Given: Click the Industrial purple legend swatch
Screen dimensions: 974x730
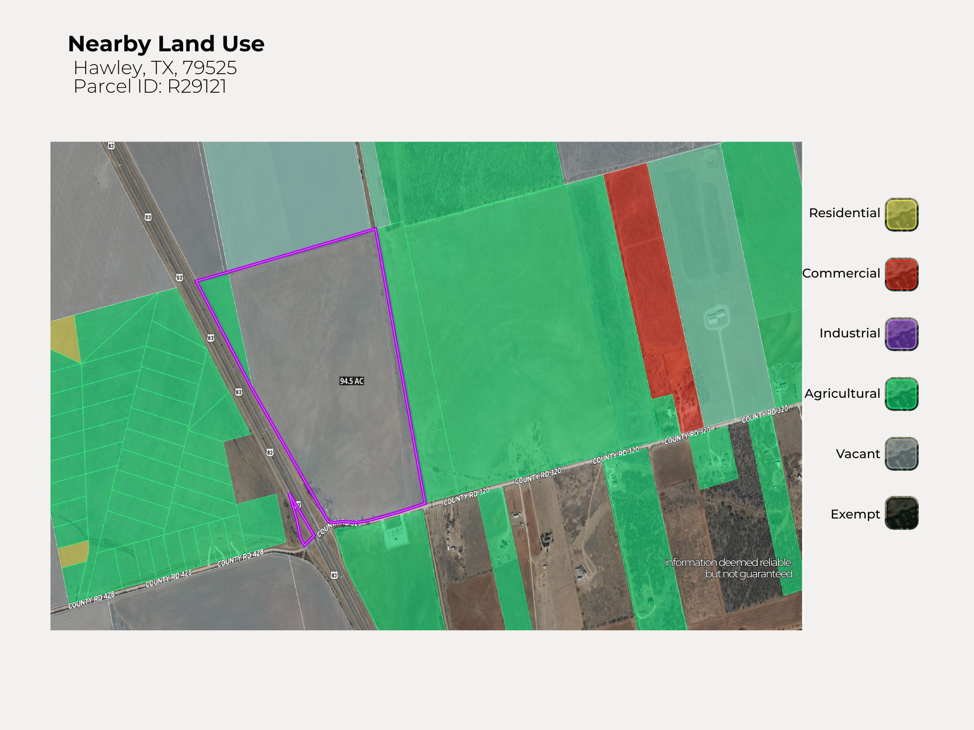Looking at the screenshot, I should coord(901,335).
